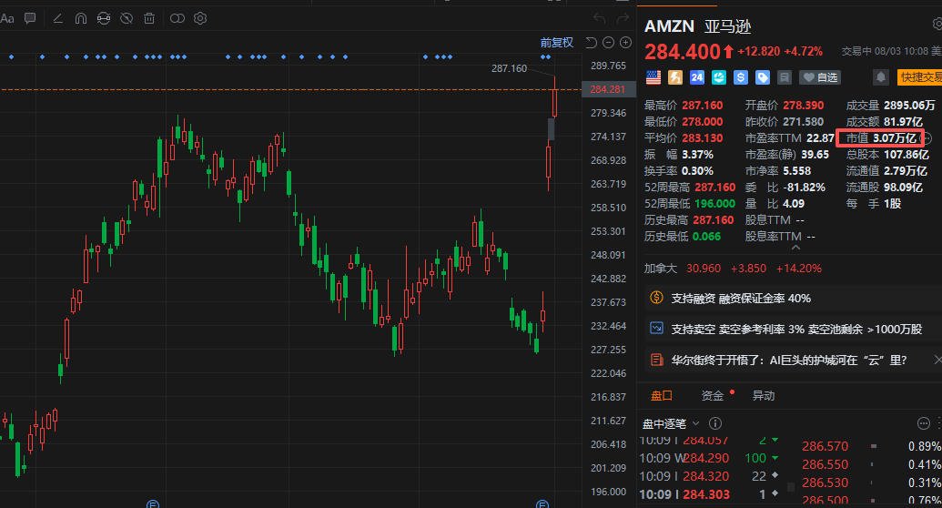Viewport: 942px width, 508px height.
Task: Click the blue dollar sign badge
Action: 740,77
